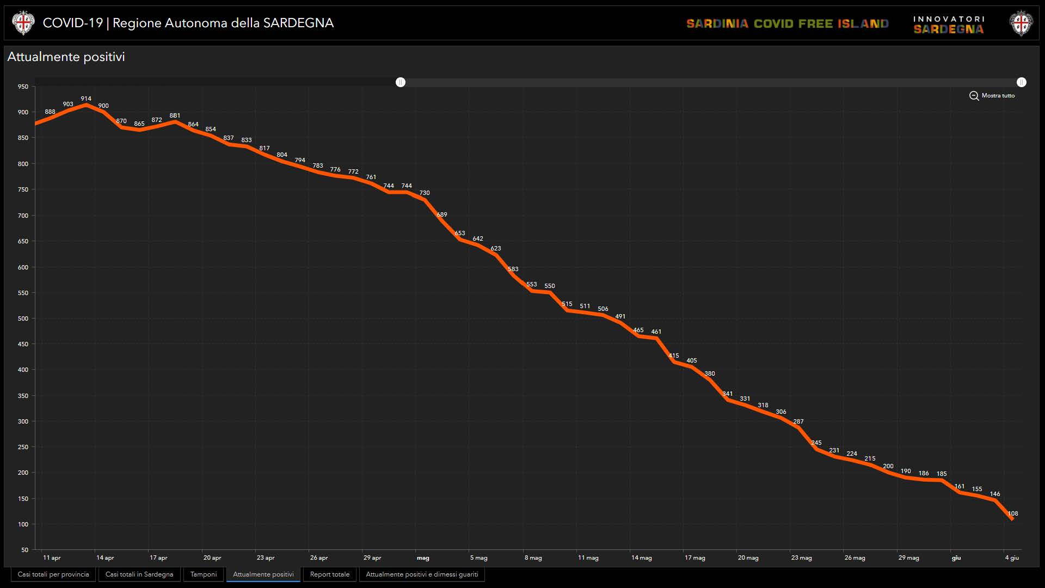Click the range slider bar between the handles
The height and width of the screenshot is (588, 1045).
pyautogui.click(x=708, y=82)
